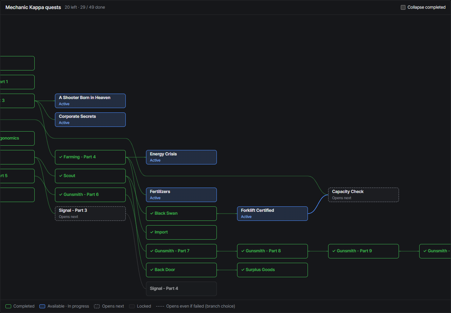Click the Active label under Forklift Certified

pyautogui.click(x=246, y=217)
